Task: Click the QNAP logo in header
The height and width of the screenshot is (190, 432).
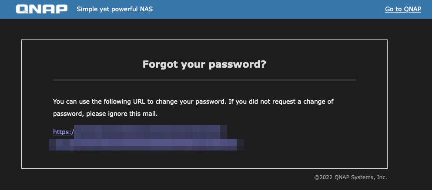Action: tap(42, 9)
